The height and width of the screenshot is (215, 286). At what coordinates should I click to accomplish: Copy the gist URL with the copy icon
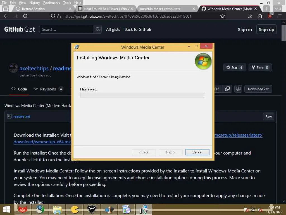click(x=227, y=89)
